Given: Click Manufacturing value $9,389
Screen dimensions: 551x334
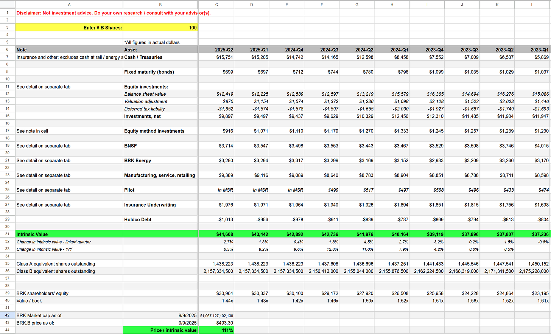Looking at the screenshot, I should tap(226, 175).
